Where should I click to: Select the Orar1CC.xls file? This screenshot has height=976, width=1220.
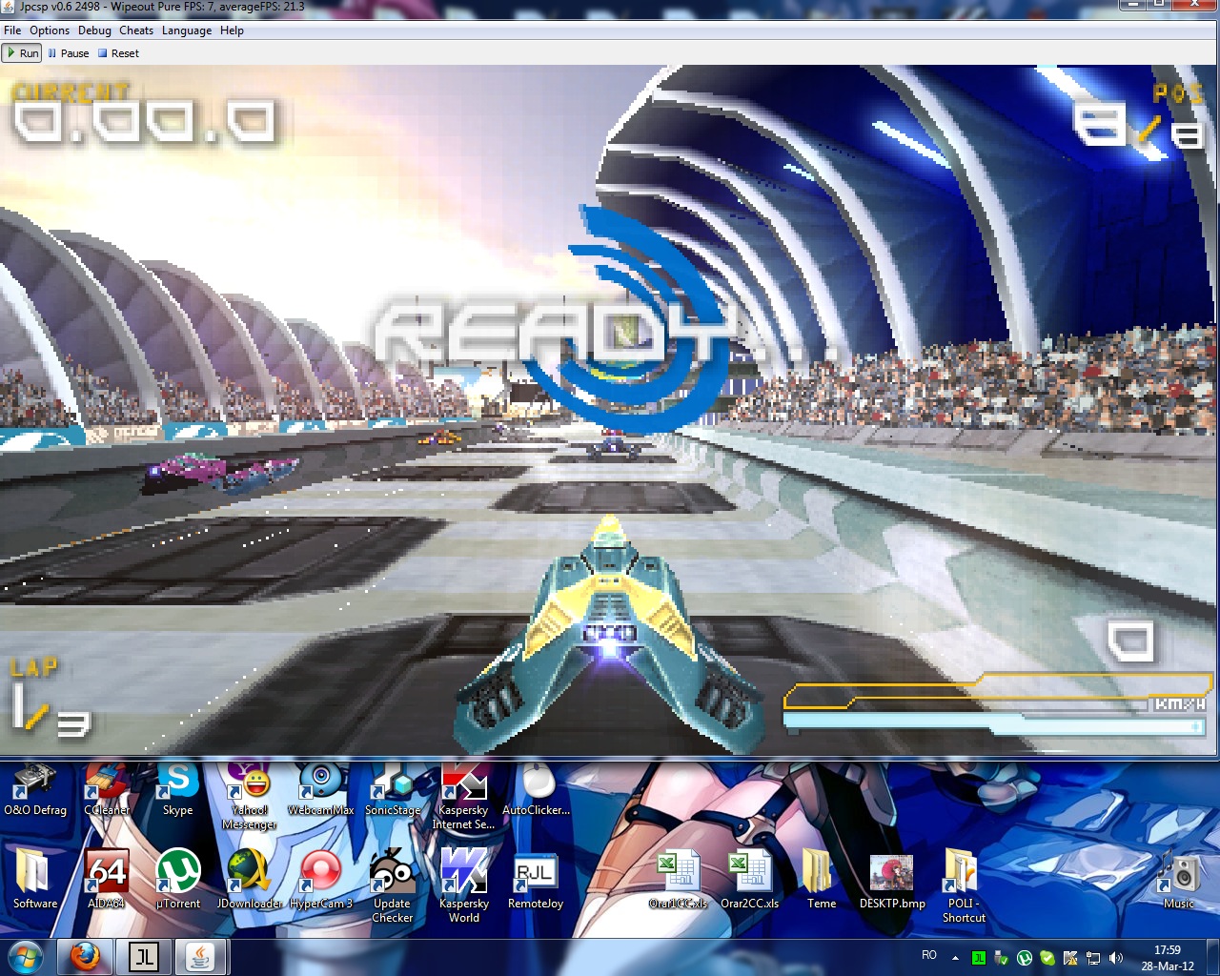tap(679, 879)
